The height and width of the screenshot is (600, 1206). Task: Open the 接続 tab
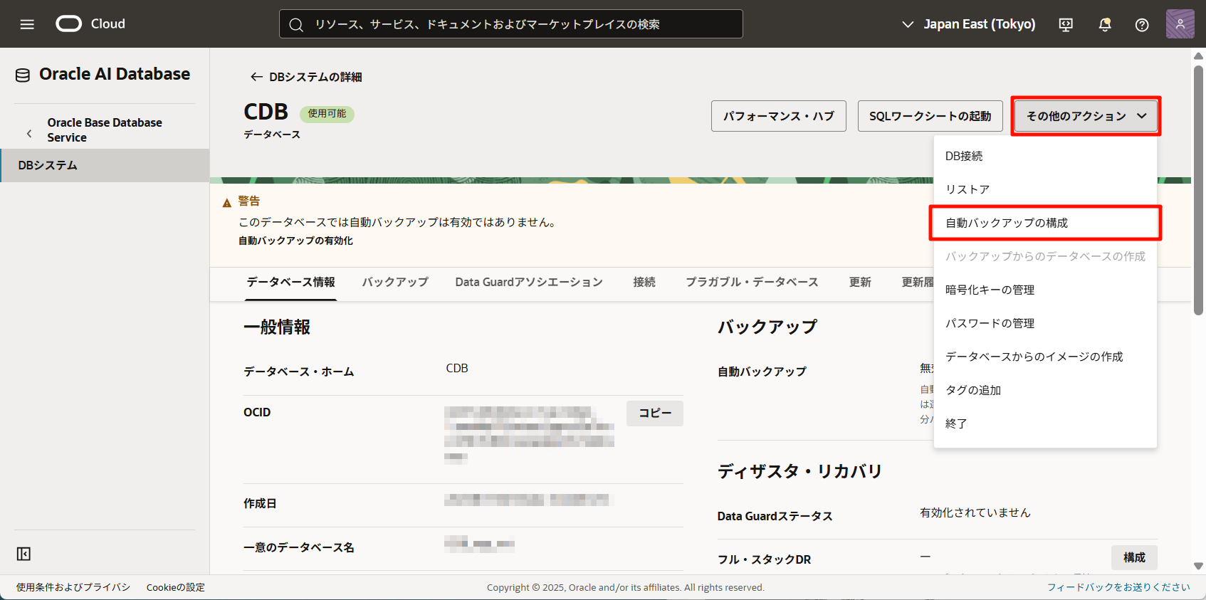[x=644, y=282]
